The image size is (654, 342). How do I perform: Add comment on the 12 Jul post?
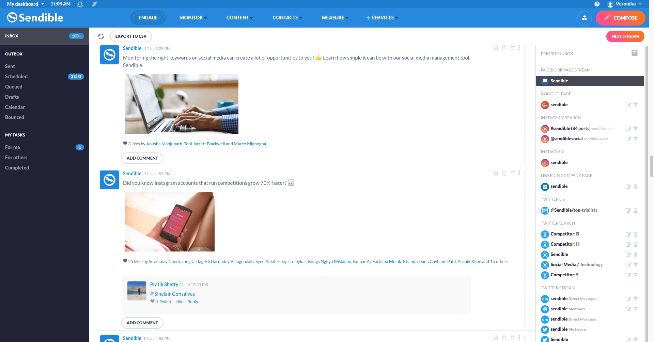coord(142,158)
